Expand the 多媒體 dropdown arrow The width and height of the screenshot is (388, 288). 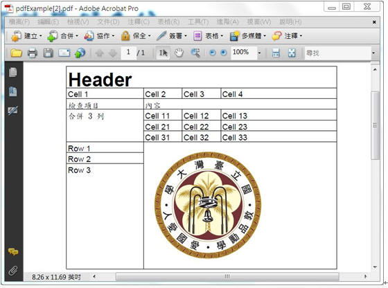coord(265,36)
